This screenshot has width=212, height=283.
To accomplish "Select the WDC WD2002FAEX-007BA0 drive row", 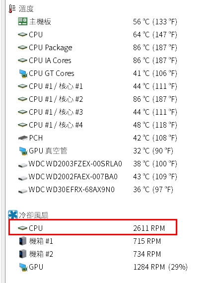I will [x=97, y=177].
